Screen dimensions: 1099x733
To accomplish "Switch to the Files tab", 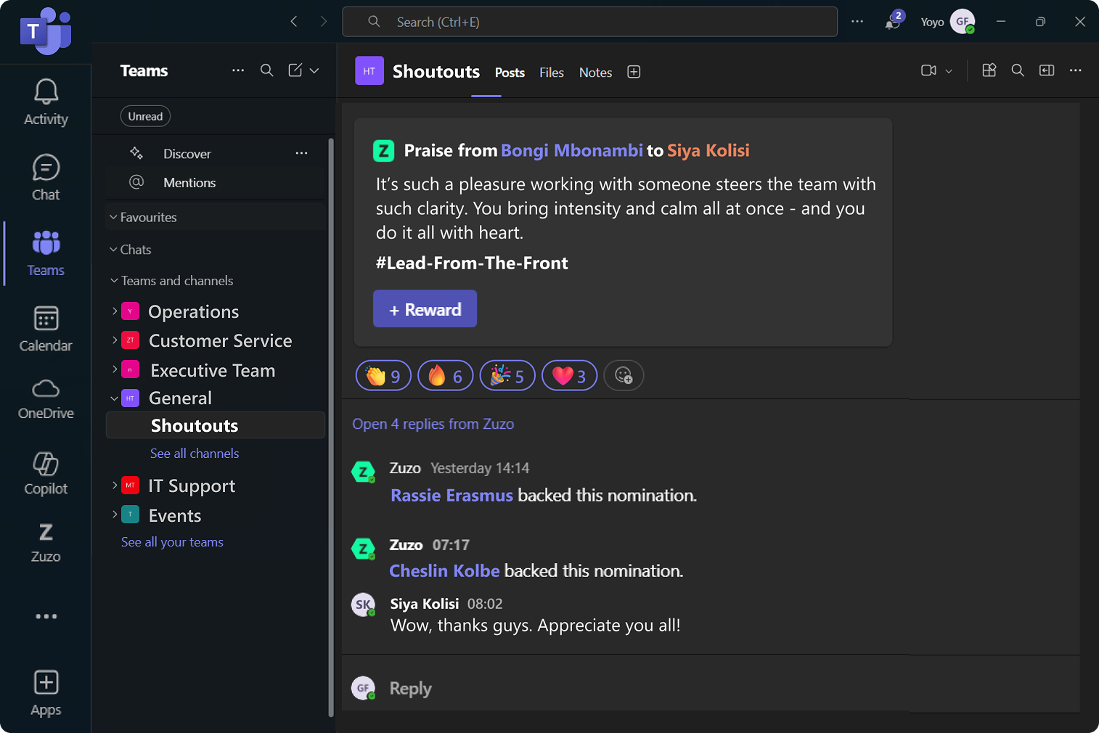I will coord(551,73).
